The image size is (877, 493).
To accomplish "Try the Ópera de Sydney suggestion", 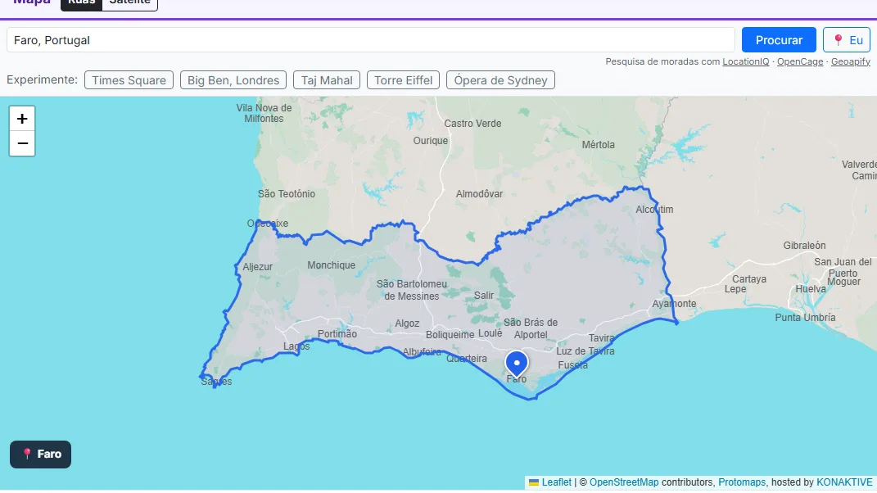I will 500,80.
